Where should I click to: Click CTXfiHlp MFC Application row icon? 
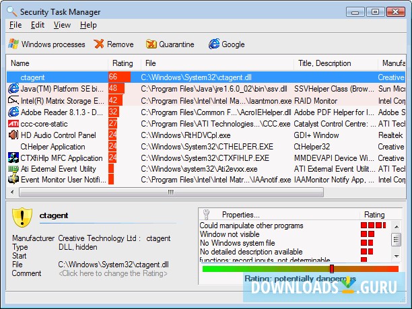pyautogui.click(x=13, y=158)
